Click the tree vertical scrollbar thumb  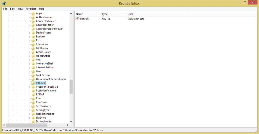pos(71,87)
